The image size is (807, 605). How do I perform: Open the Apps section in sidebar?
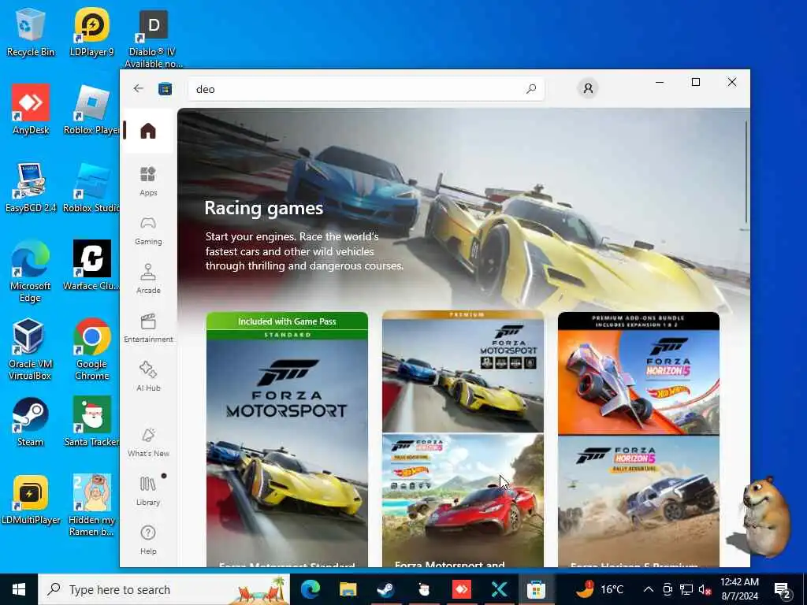tap(148, 181)
